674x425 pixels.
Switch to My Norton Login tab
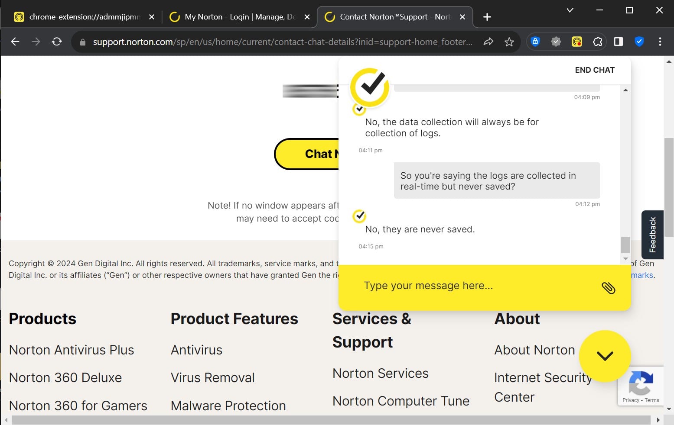tap(240, 17)
